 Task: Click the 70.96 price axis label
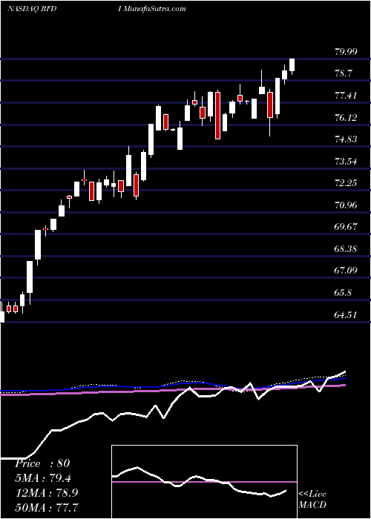pyautogui.click(x=347, y=205)
